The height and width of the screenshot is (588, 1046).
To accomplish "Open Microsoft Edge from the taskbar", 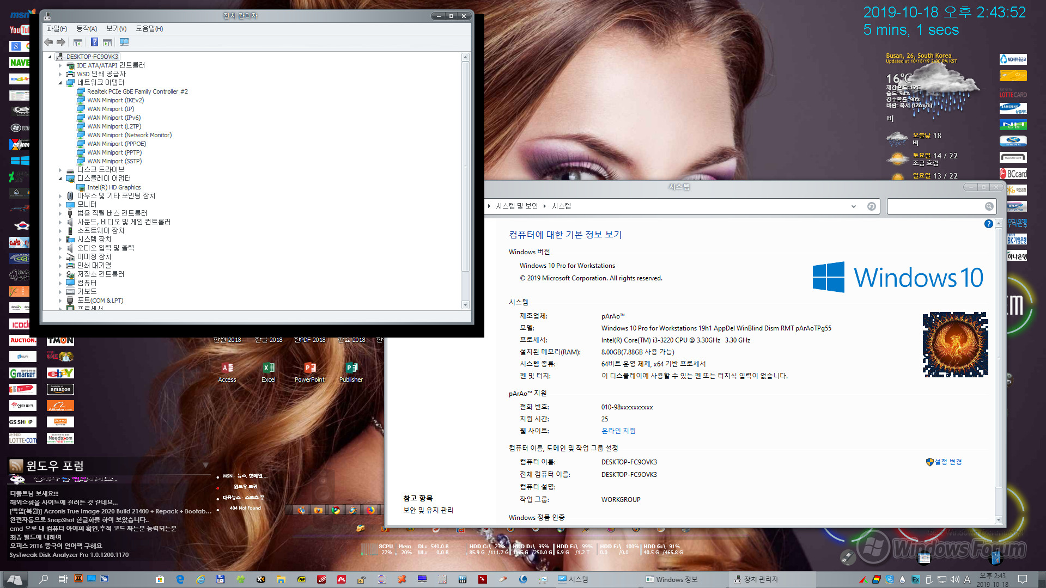I will [180, 579].
